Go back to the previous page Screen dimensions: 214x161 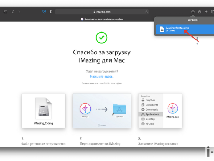tap(13, 11)
